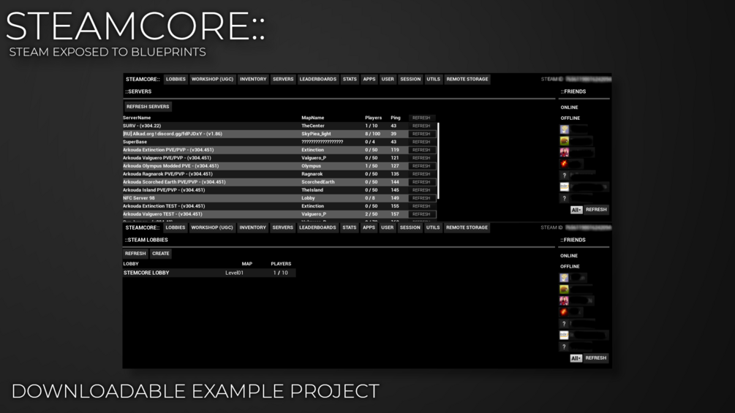Select the pink character avatar in upper Friends list
This screenshot has height=413, width=735.
565,152
